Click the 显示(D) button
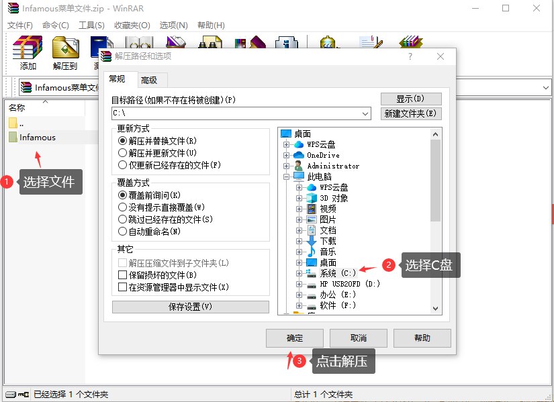Image resolution: width=554 pixels, height=402 pixels. 411,99
